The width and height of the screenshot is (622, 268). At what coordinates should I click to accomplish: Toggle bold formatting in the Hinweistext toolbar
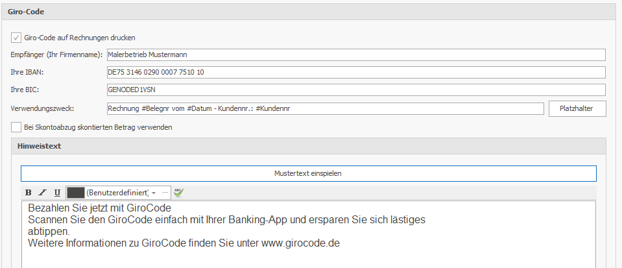coord(28,193)
